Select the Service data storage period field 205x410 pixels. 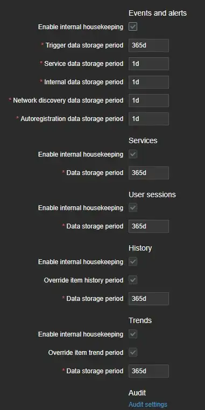149,64
